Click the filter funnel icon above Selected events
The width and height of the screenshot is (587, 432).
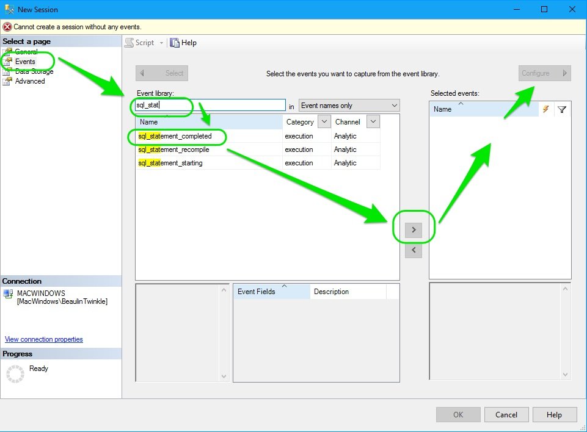[x=561, y=109]
